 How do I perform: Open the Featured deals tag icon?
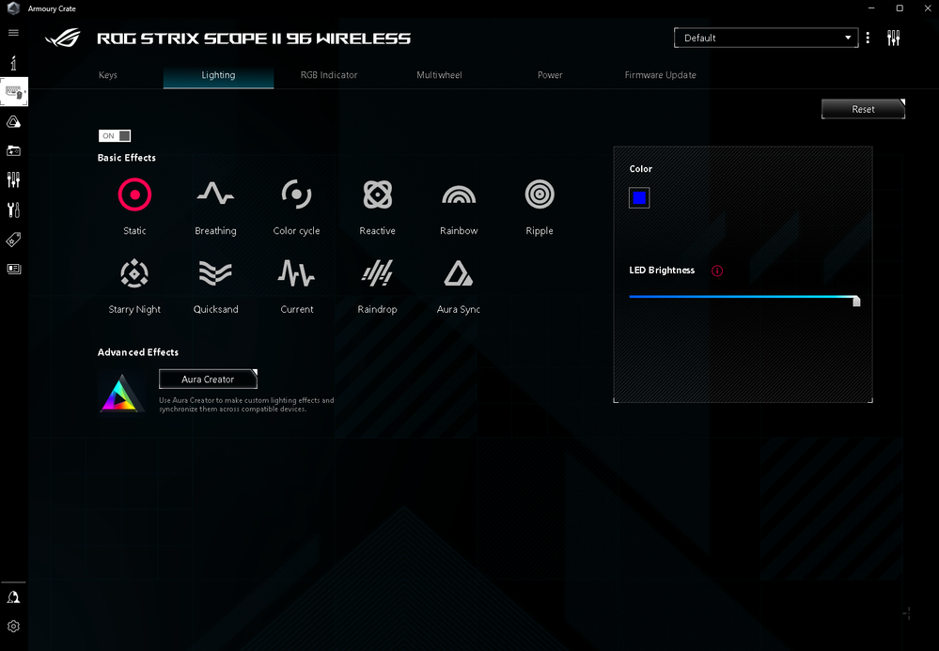point(13,240)
